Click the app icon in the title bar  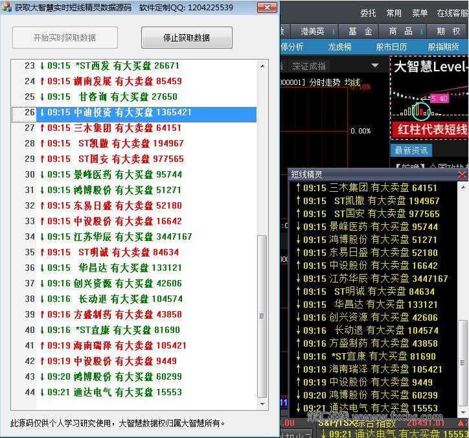pyautogui.click(x=6, y=7)
